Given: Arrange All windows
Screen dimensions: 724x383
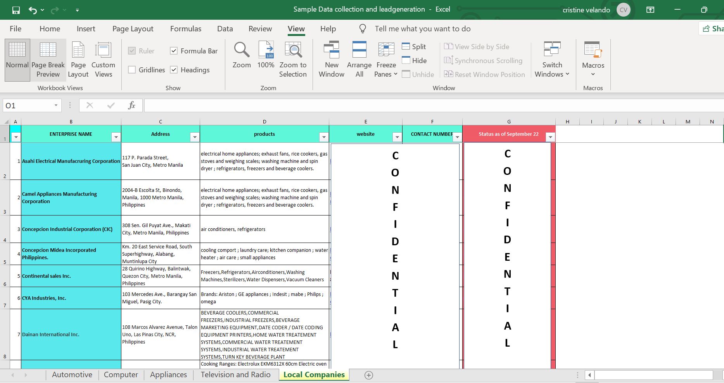Looking at the screenshot, I should tap(359, 60).
